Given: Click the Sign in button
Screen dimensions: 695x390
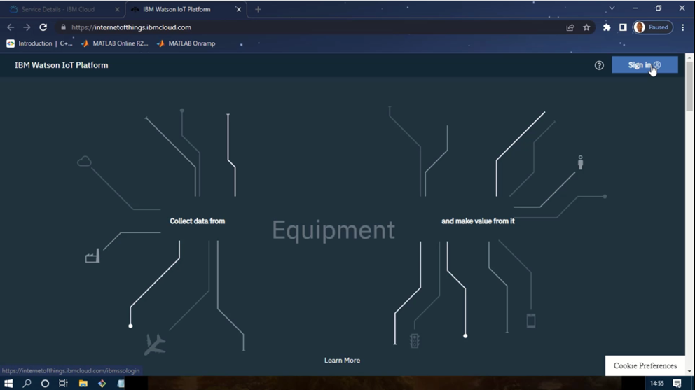Looking at the screenshot, I should coord(645,64).
